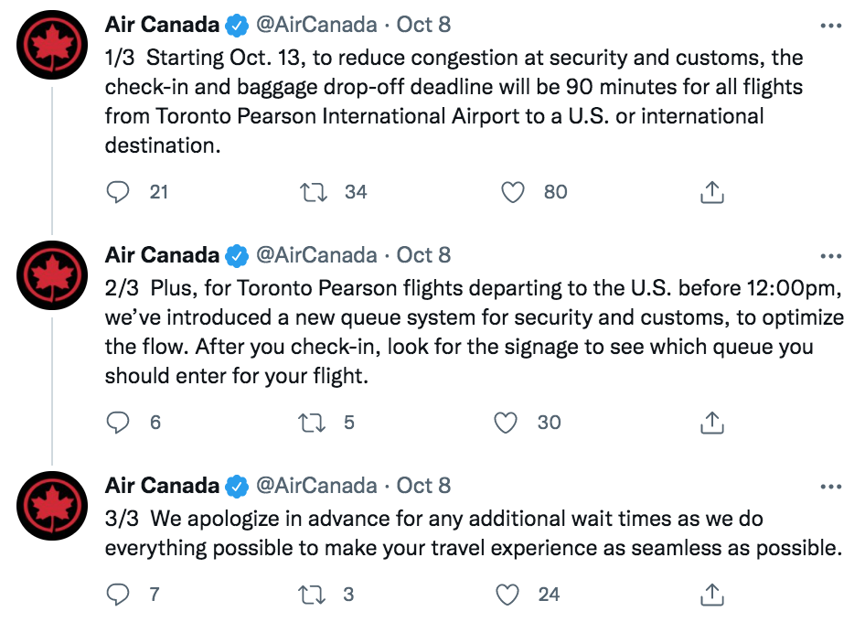Retweet the 1/3 check-in deadline tweet
The width and height of the screenshot is (865, 622).
coord(314,192)
